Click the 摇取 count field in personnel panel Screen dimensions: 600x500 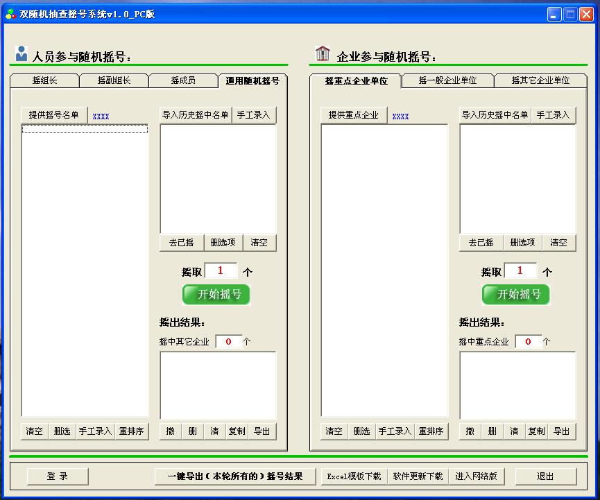pos(221,271)
